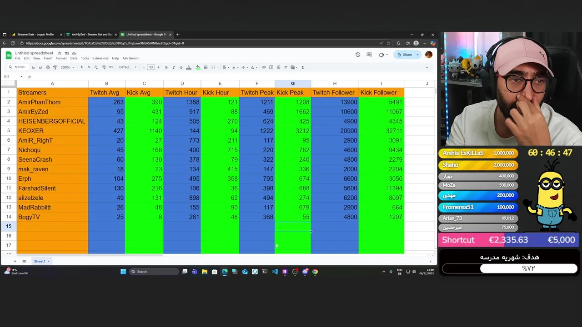Screen dimensions: 582x327
Task: Check document cloud save status
Action: (74, 53)
